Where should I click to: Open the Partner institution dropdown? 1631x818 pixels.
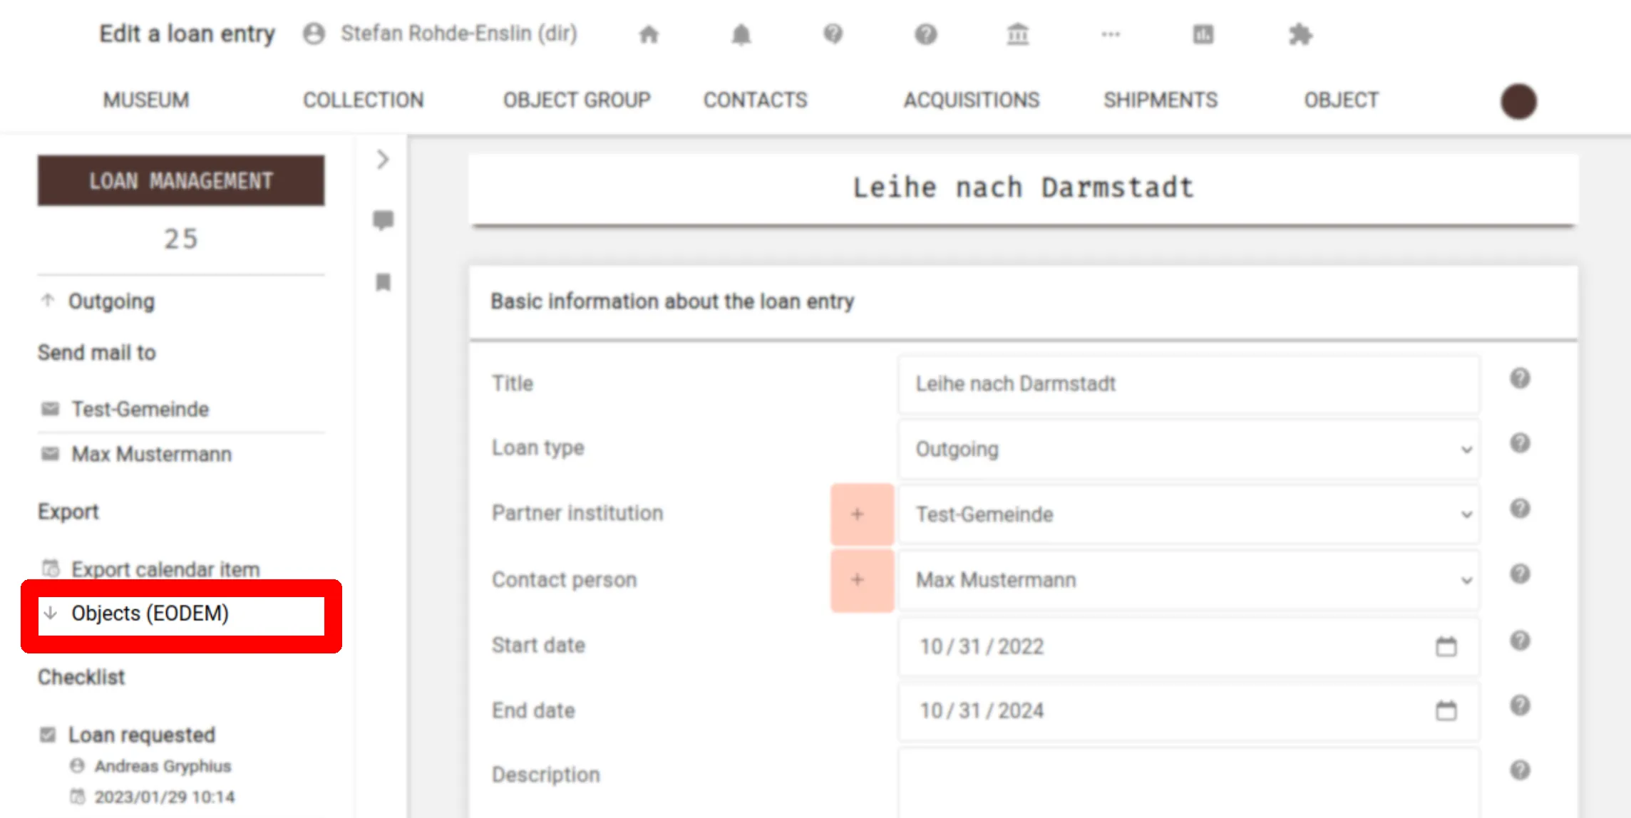(x=1189, y=514)
